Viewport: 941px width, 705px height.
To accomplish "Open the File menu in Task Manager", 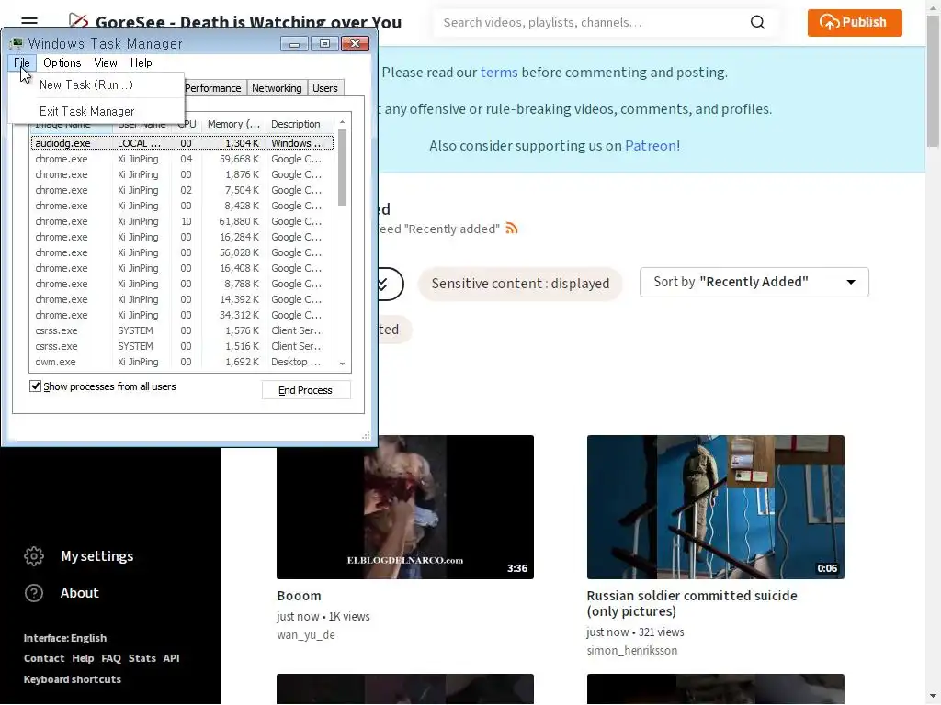I will [x=22, y=63].
